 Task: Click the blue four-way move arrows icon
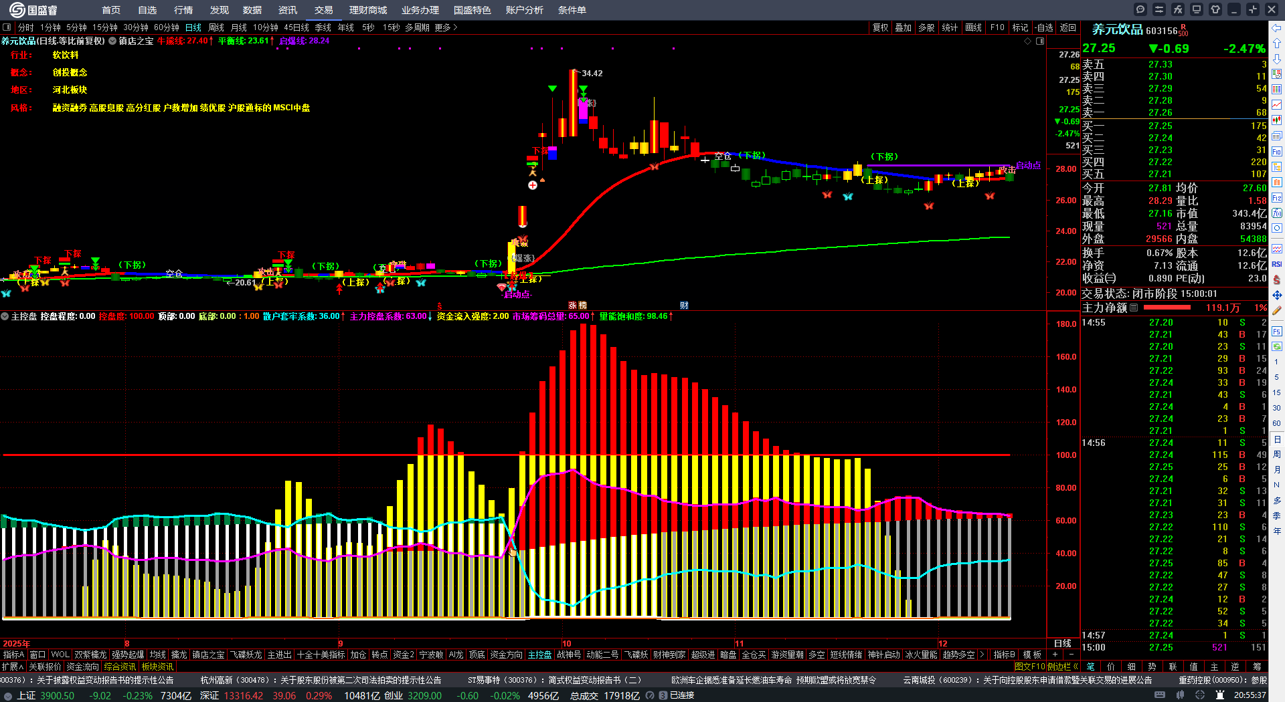click(1277, 295)
